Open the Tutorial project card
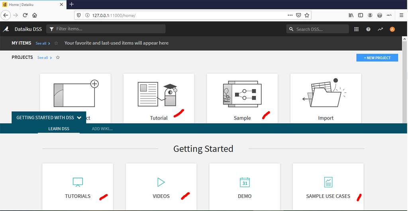Viewport: 408px width, 211px height. pos(159,99)
